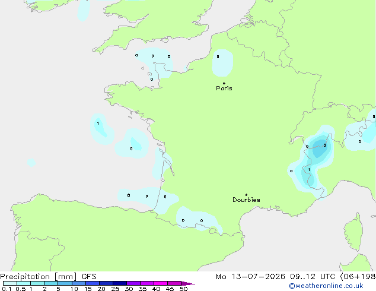Screen dimensions: 376x291
Task: Pick the 10–15 mm legend swatch
Action: (x=78, y=283)
